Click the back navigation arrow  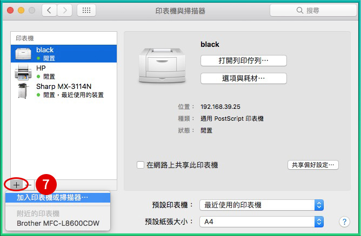(49, 10)
